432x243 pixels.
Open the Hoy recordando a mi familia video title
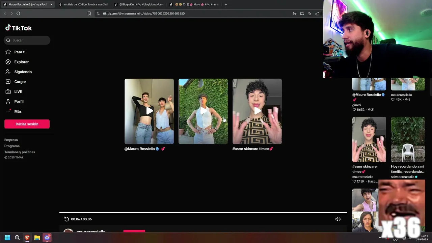(x=408, y=169)
